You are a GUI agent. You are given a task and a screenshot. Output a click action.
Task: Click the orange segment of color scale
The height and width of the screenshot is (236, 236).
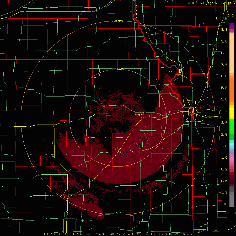(x=232, y=90)
